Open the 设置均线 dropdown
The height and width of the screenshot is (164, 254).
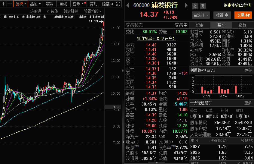click(x=93, y=11)
